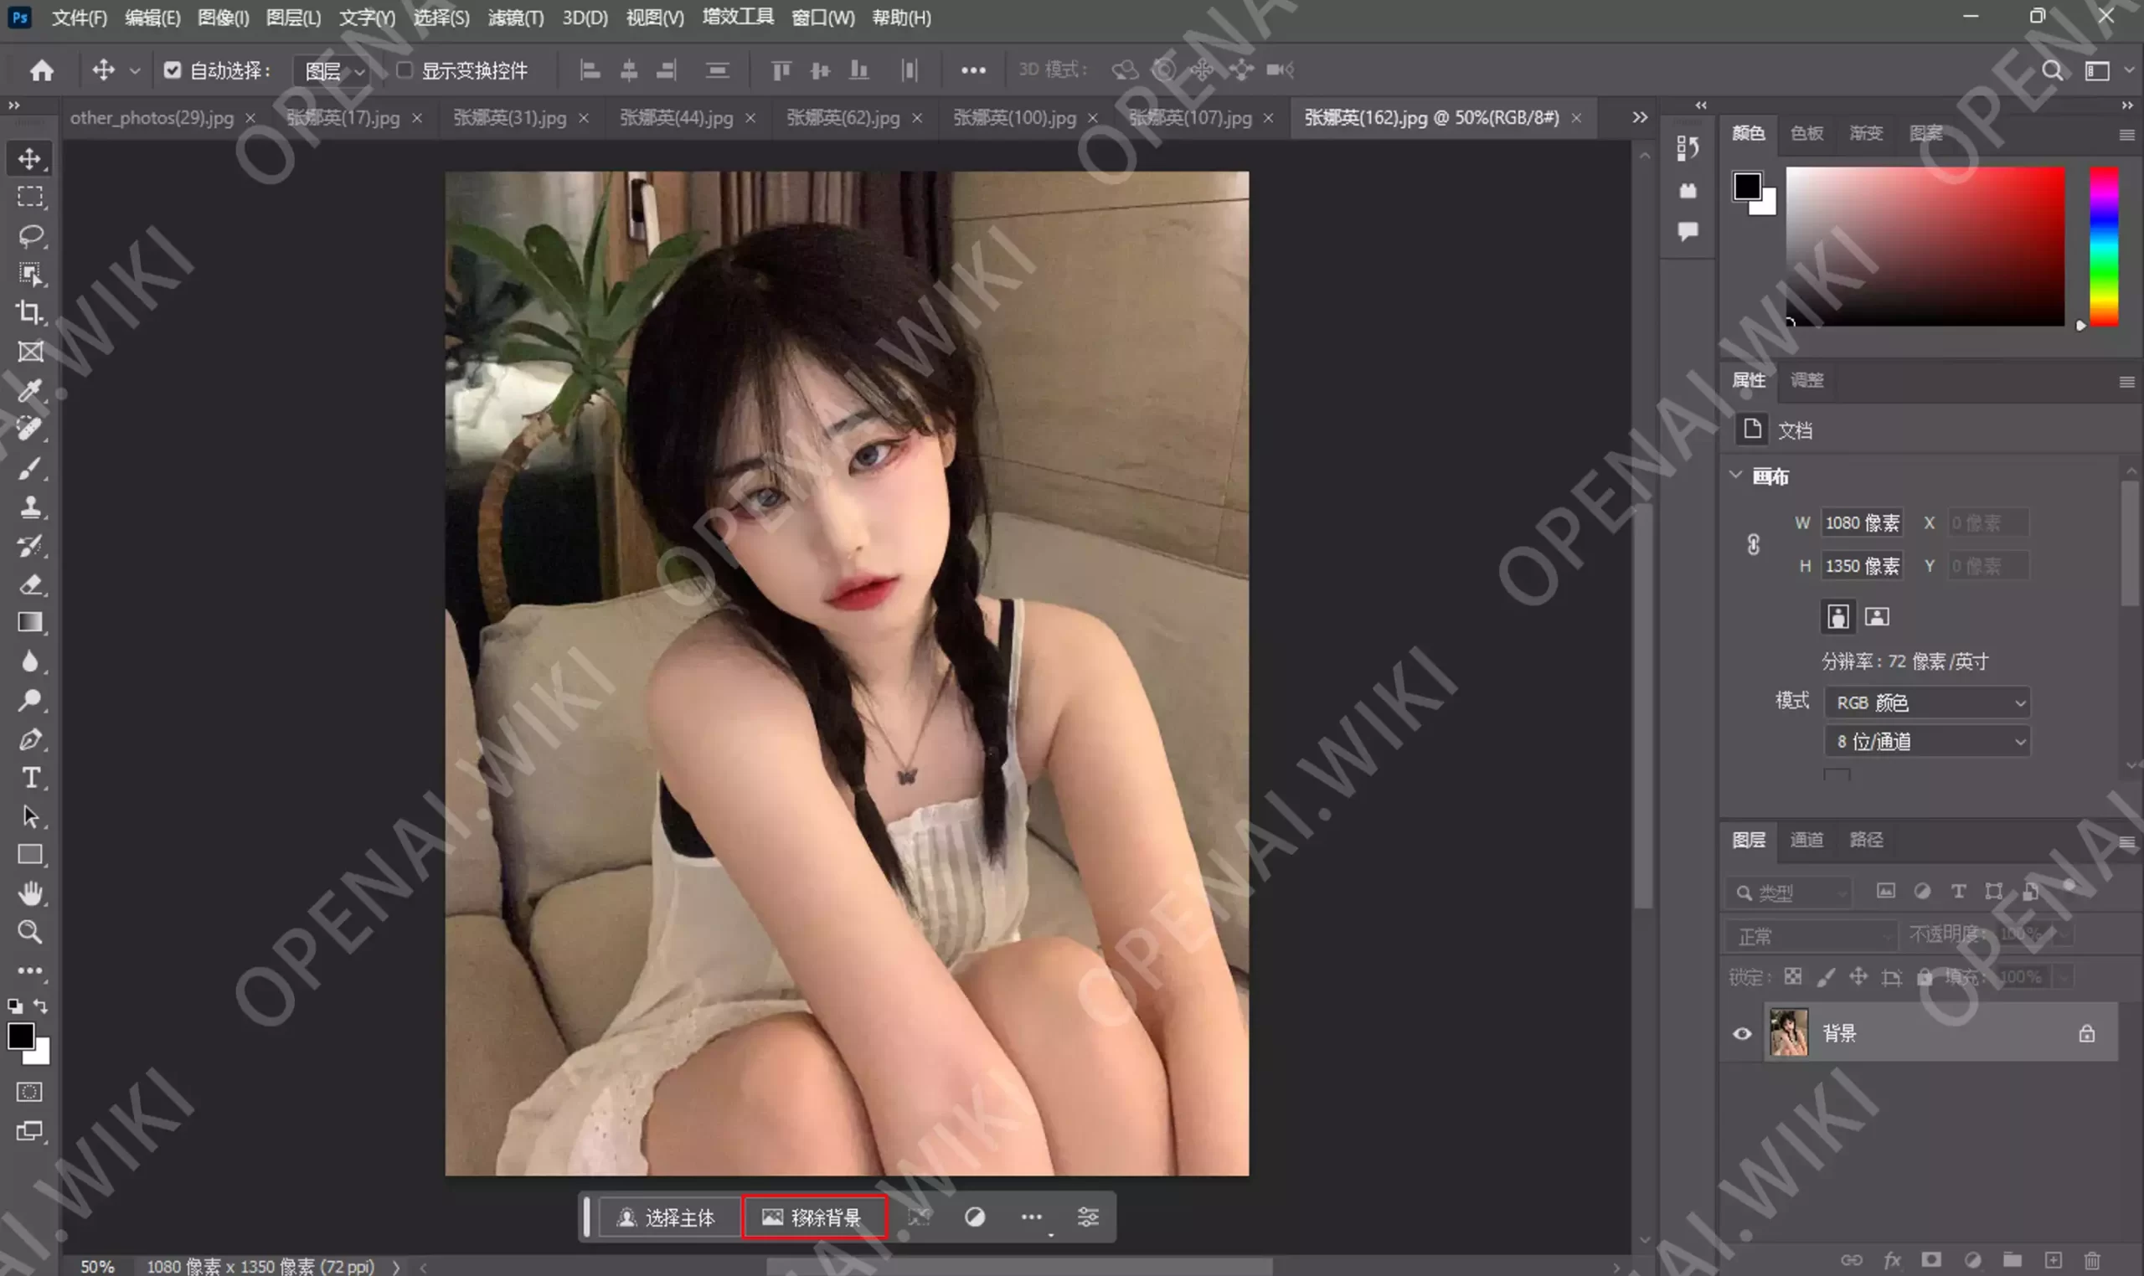Viewport: 2144px width, 1276px height.
Task: Select the Object Selection tool
Action: (x=30, y=275)
